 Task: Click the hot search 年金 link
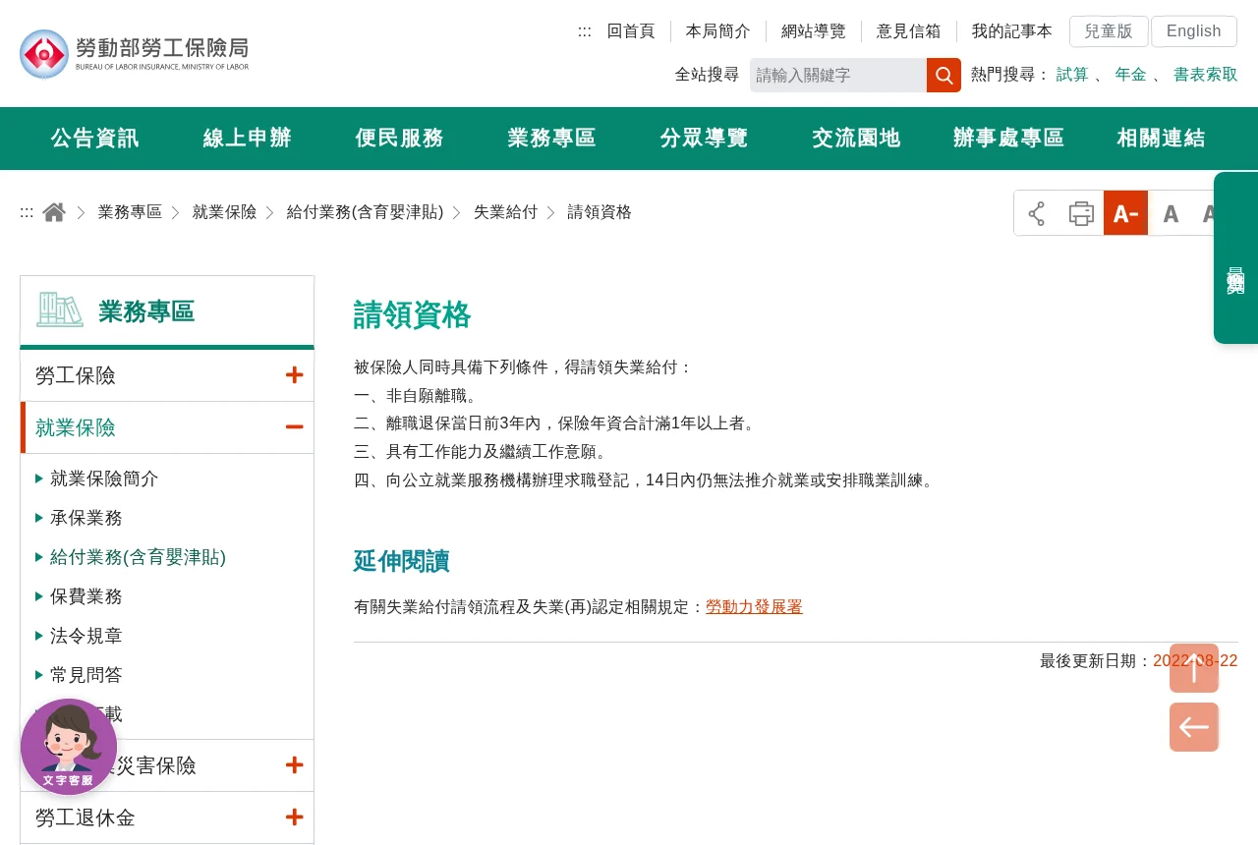click(x=1130, y=75)
